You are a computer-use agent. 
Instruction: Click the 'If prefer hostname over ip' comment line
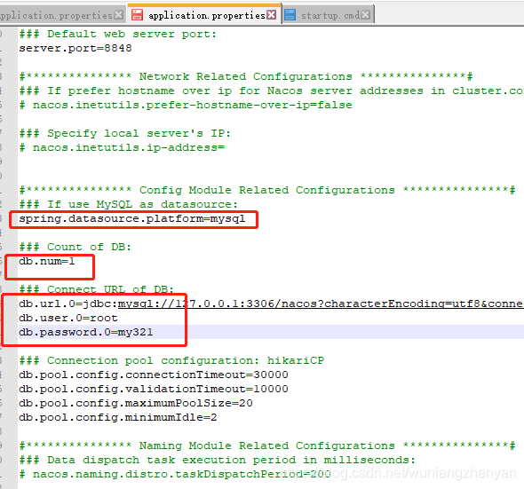point(272,91)
